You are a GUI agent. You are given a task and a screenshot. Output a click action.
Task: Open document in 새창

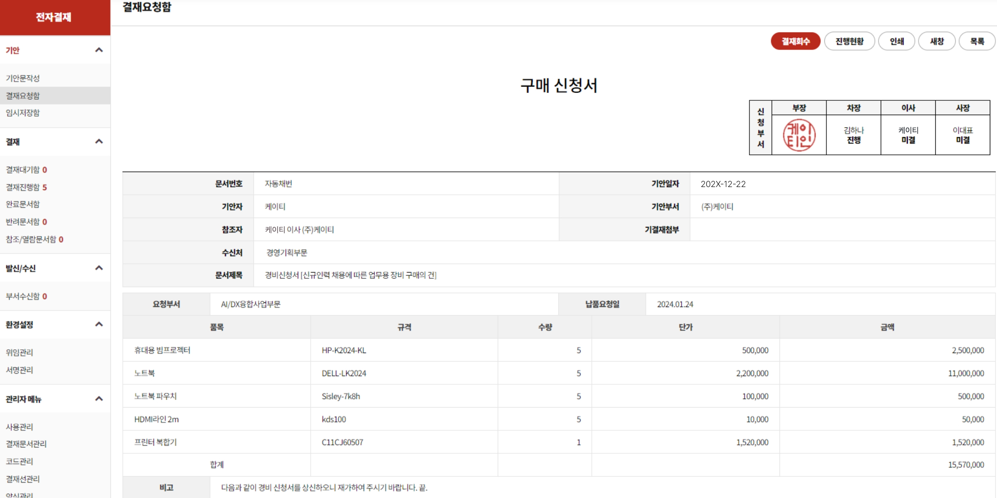[x=937, y=41]
